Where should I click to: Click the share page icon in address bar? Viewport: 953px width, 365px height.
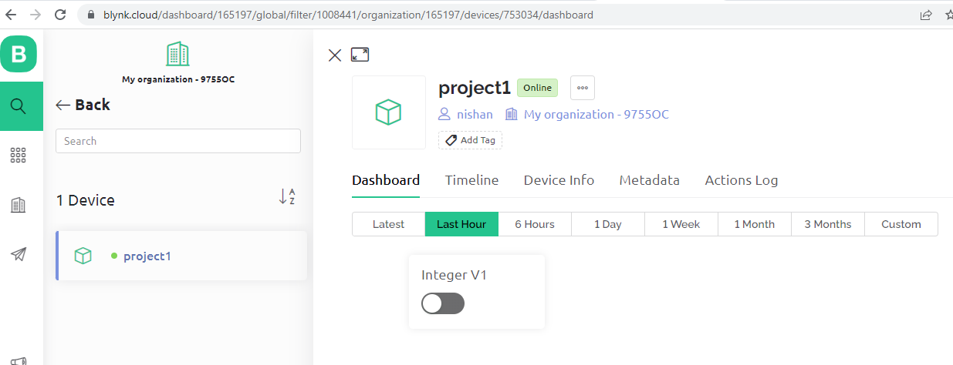click(x=926, y=15)
